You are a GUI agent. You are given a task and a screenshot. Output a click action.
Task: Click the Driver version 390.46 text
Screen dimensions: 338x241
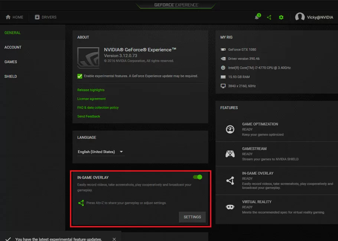pos(244,59)
